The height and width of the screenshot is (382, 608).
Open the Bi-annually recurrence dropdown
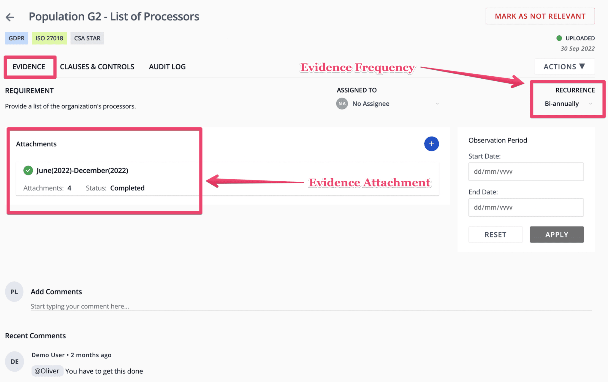pos(568,104)
